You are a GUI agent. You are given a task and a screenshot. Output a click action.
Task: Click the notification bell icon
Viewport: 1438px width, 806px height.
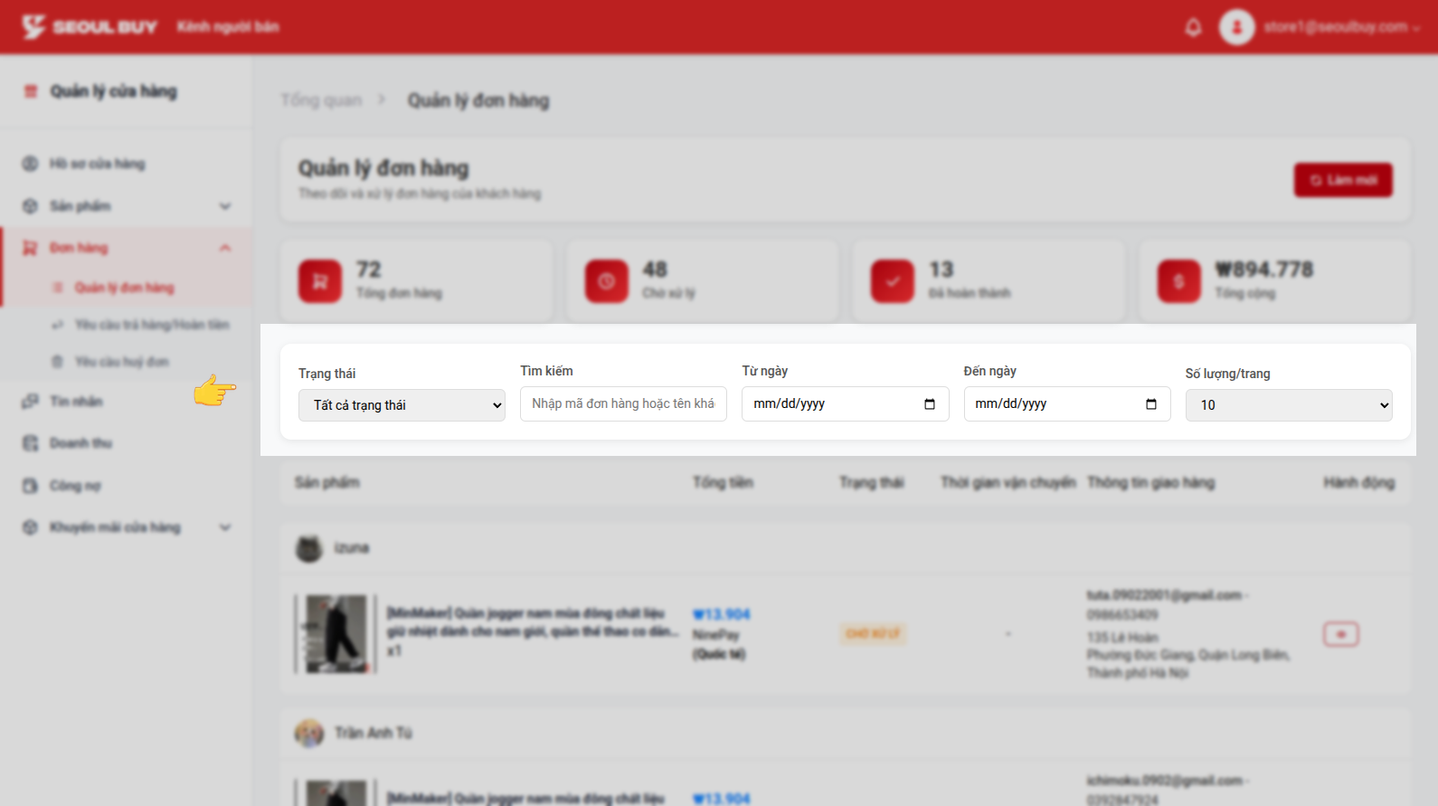click(x=1193, y=27)
